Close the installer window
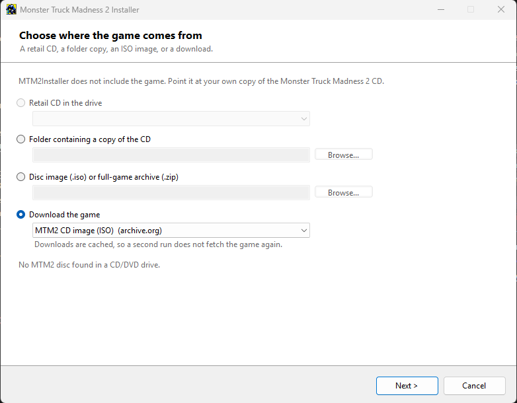517x403 pixels. tap(501, 9)
